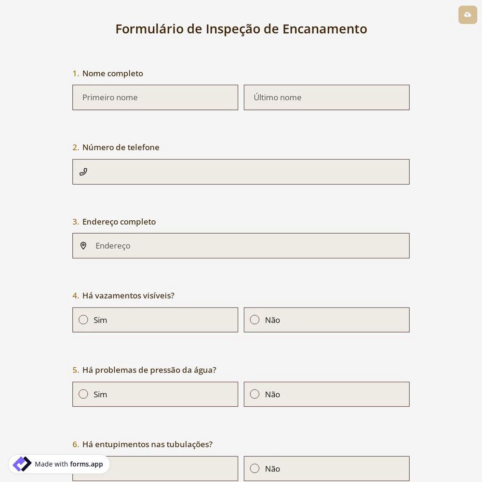This screenshot has width=482, height=482.
Task: Click the form title heading
Action: point(241,28)
